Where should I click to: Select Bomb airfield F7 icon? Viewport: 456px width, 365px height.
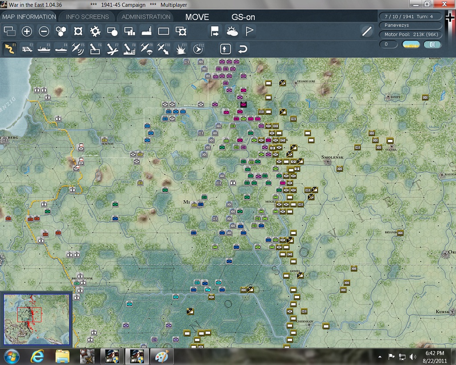[112, 49]
